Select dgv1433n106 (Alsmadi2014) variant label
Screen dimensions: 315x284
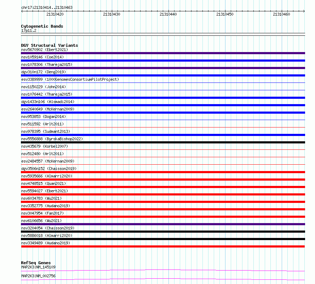coord(48,102)
